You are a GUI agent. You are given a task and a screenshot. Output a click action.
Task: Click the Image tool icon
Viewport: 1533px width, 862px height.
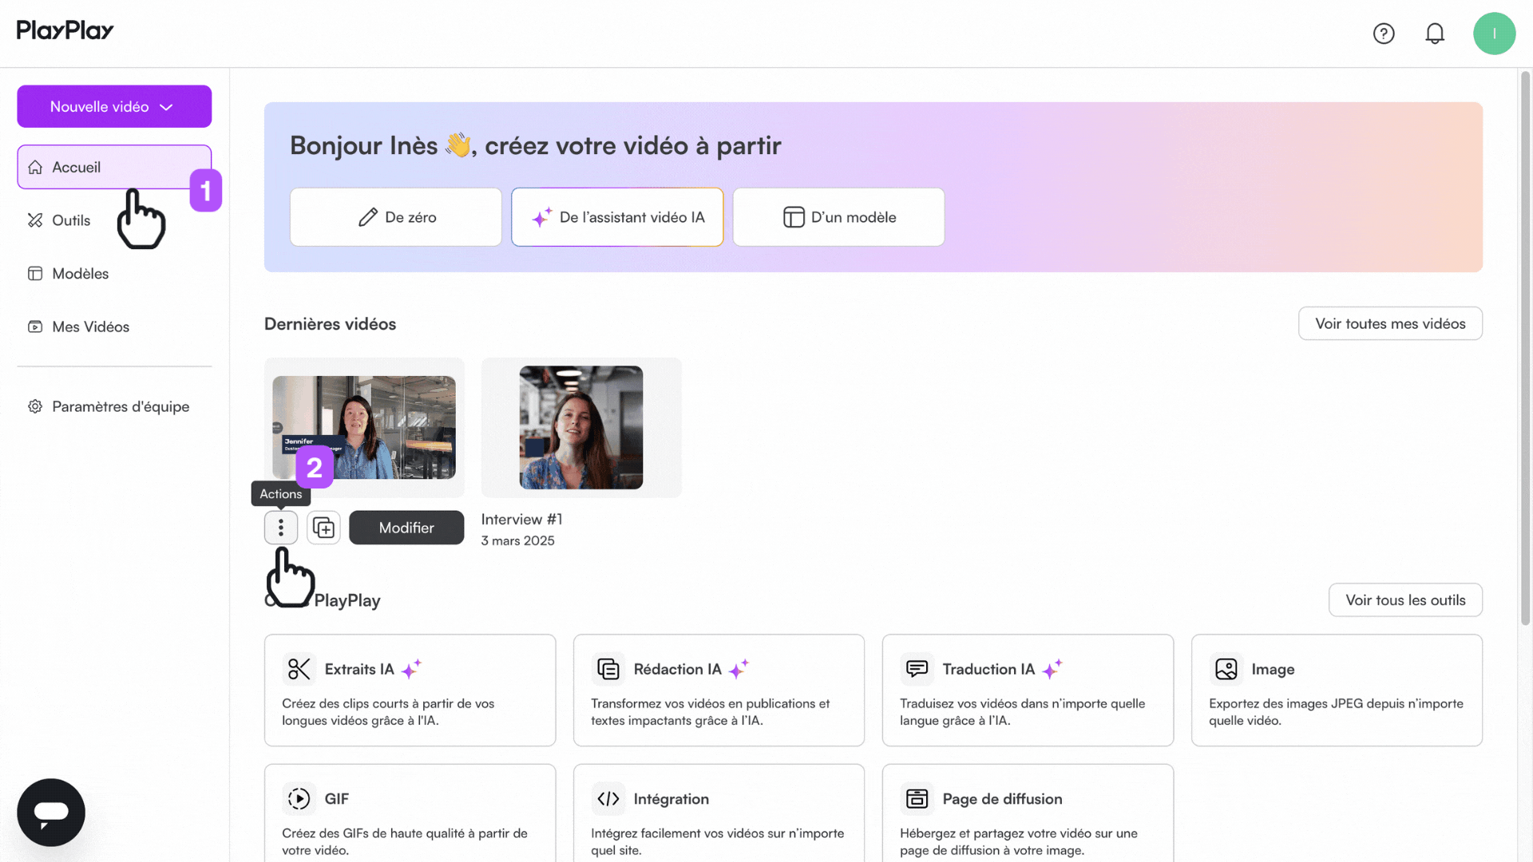point(1226,669)
